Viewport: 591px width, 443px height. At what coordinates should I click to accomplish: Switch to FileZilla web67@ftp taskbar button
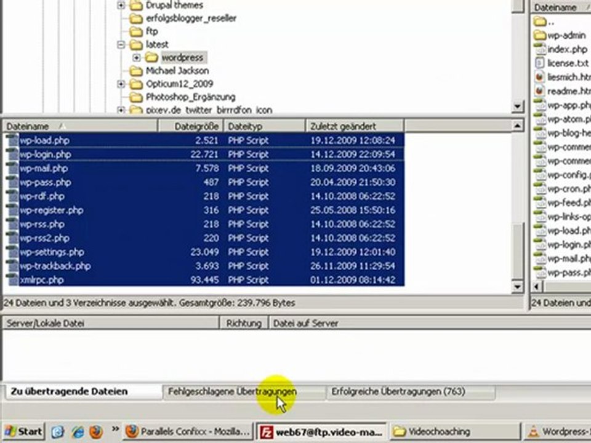coord(321,432)
